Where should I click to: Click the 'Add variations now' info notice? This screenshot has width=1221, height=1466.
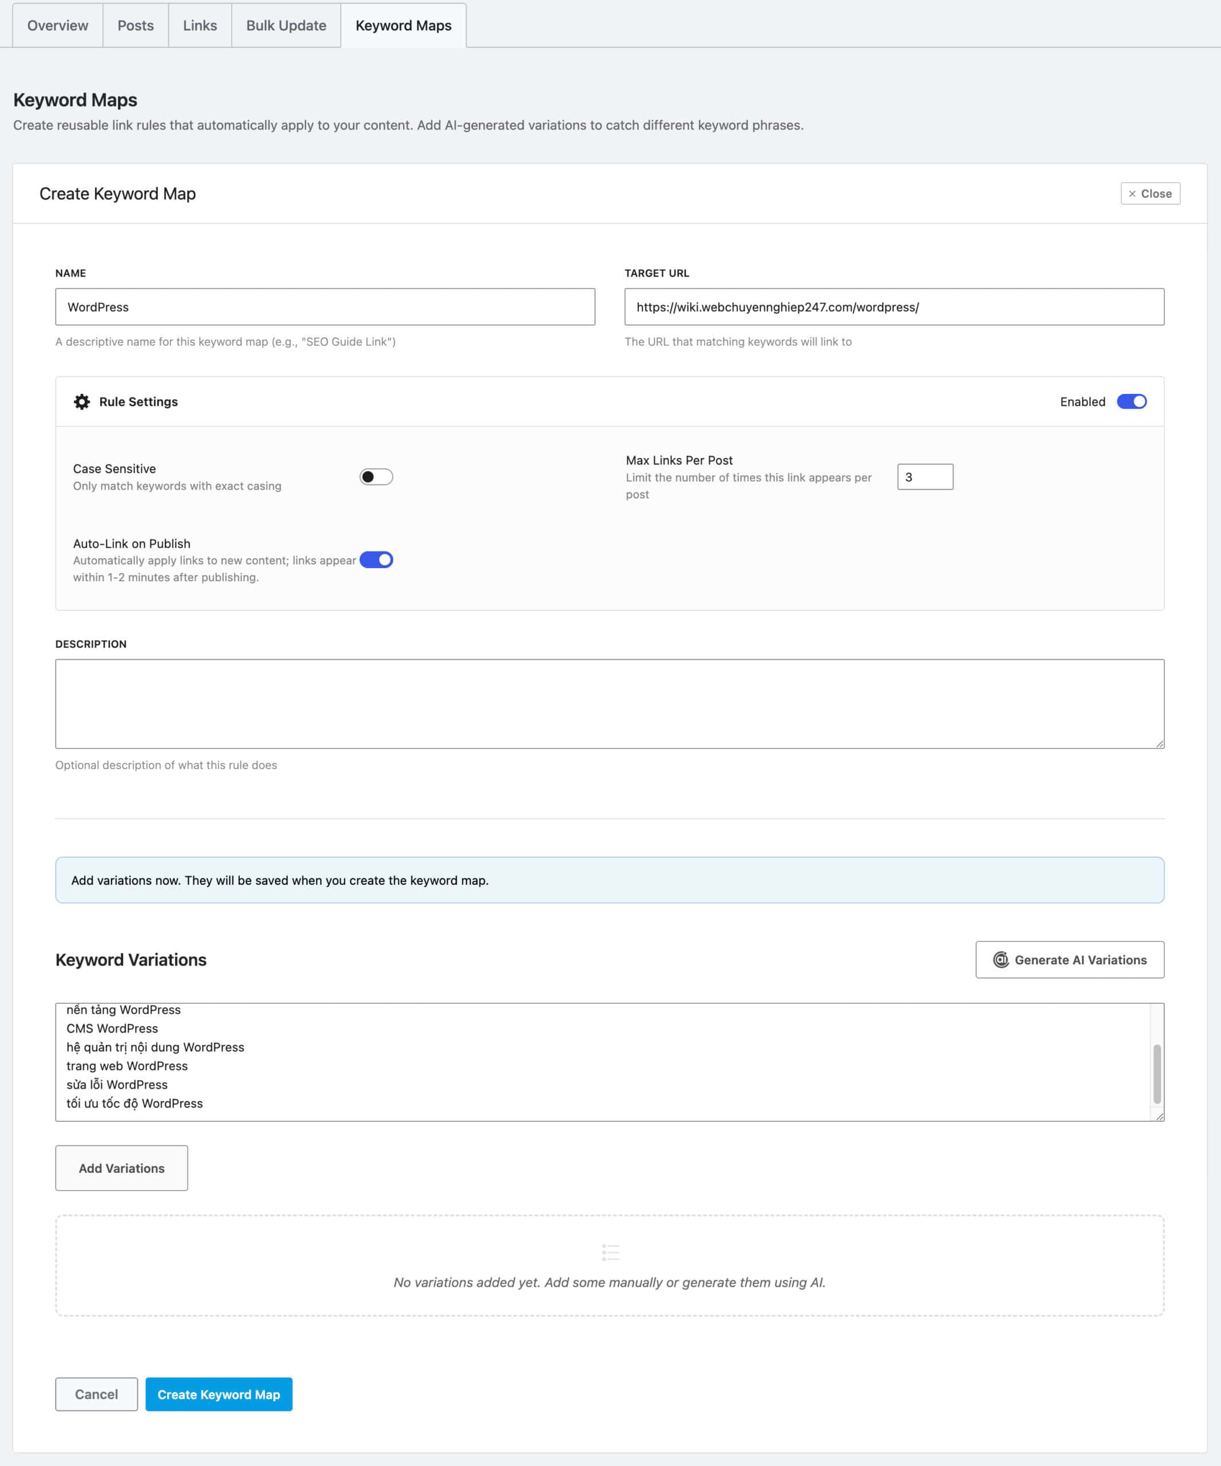[x=610, y=880]
